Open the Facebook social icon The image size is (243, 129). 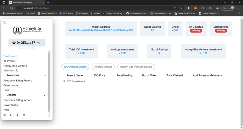pyautogui.click(x=17, y=115)
